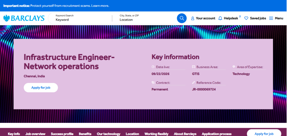Click the Saved jobs heart icon
The height and width of the screenshot is (136, 287).
point(246,18)
